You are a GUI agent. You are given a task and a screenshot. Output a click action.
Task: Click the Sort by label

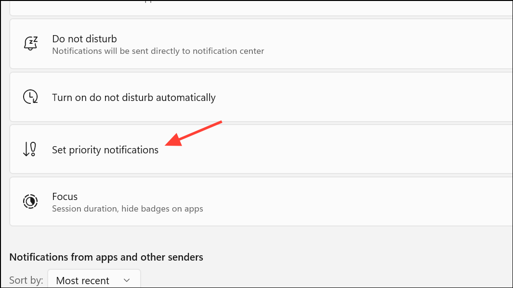click(x=26, y=280)
